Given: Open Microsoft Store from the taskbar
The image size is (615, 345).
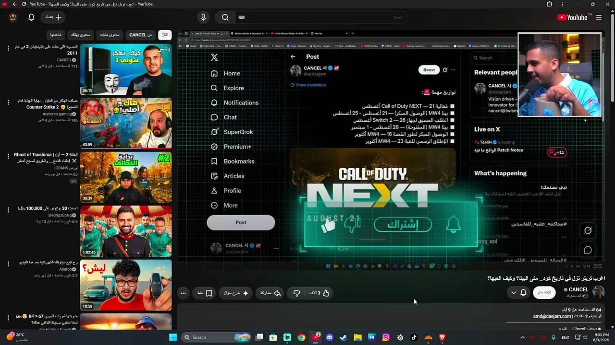Looking at the screenshot, I should point(273,337).
